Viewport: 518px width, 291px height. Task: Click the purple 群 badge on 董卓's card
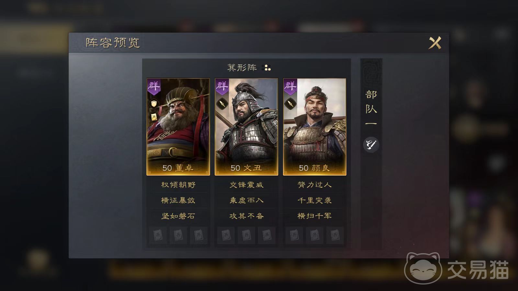pos(154,86)
